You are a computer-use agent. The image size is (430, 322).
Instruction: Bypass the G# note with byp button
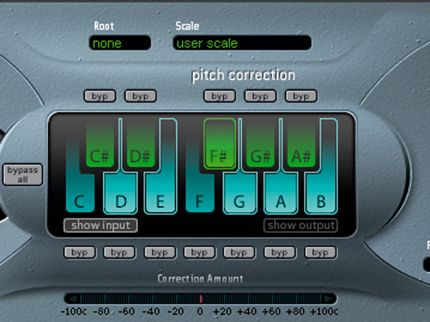tap(260, 96)
